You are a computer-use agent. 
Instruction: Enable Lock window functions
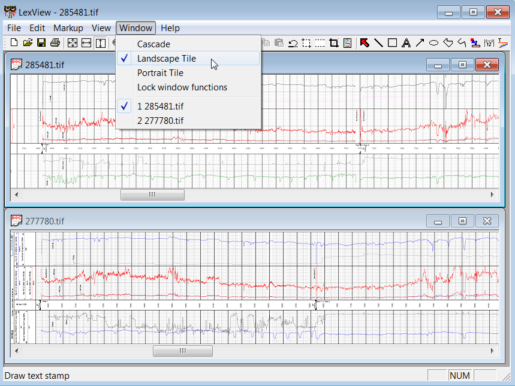point(188,87)
